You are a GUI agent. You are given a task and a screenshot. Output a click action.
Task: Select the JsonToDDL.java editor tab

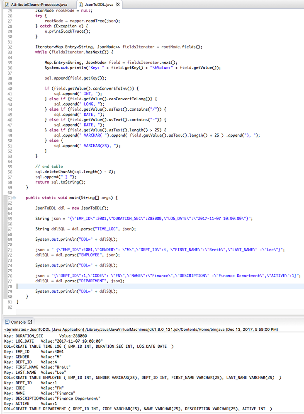click(99, 5)
